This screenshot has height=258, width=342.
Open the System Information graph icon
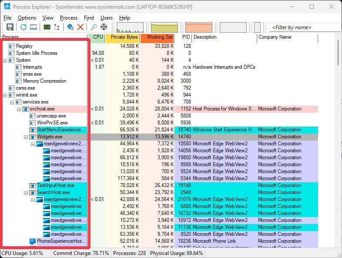coord(47,27)
